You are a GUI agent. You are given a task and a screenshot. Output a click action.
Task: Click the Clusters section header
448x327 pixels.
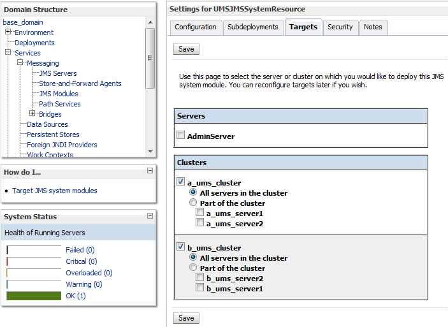coord(301,163)
